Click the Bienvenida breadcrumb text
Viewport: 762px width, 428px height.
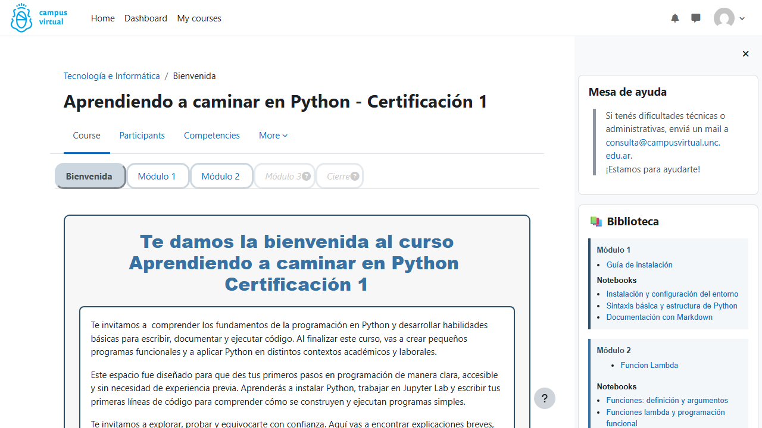click(195, 76)
